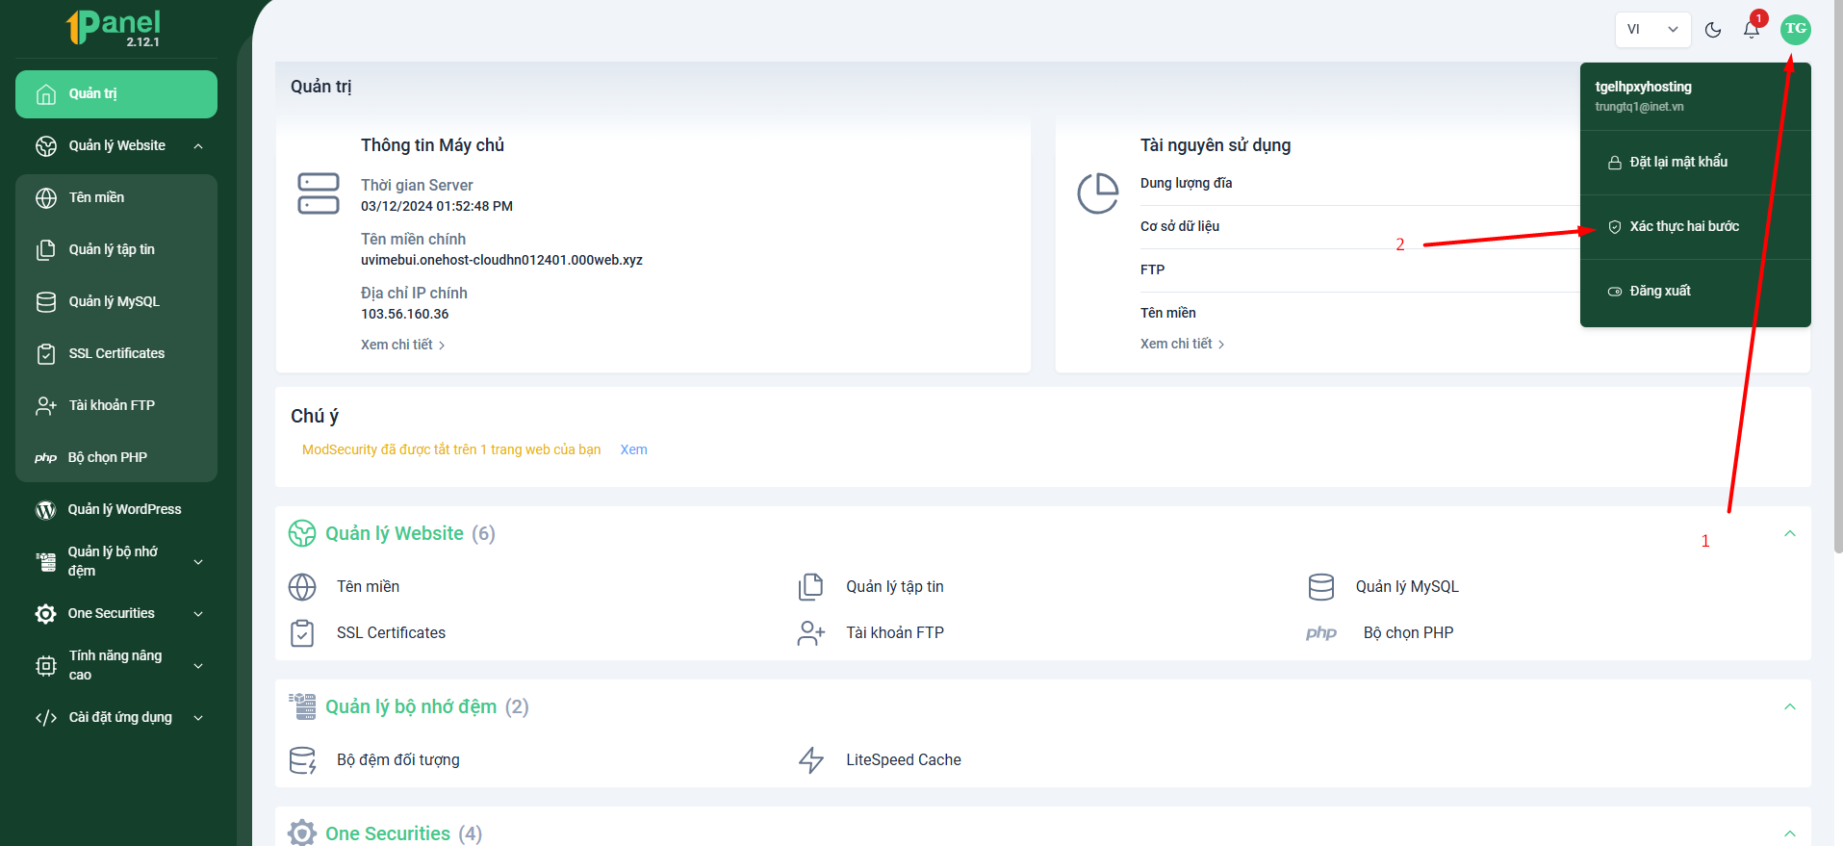
Task: Click the sidebar FTP user-plus icon
Action: pyautogui.click(x=46, y=406)
